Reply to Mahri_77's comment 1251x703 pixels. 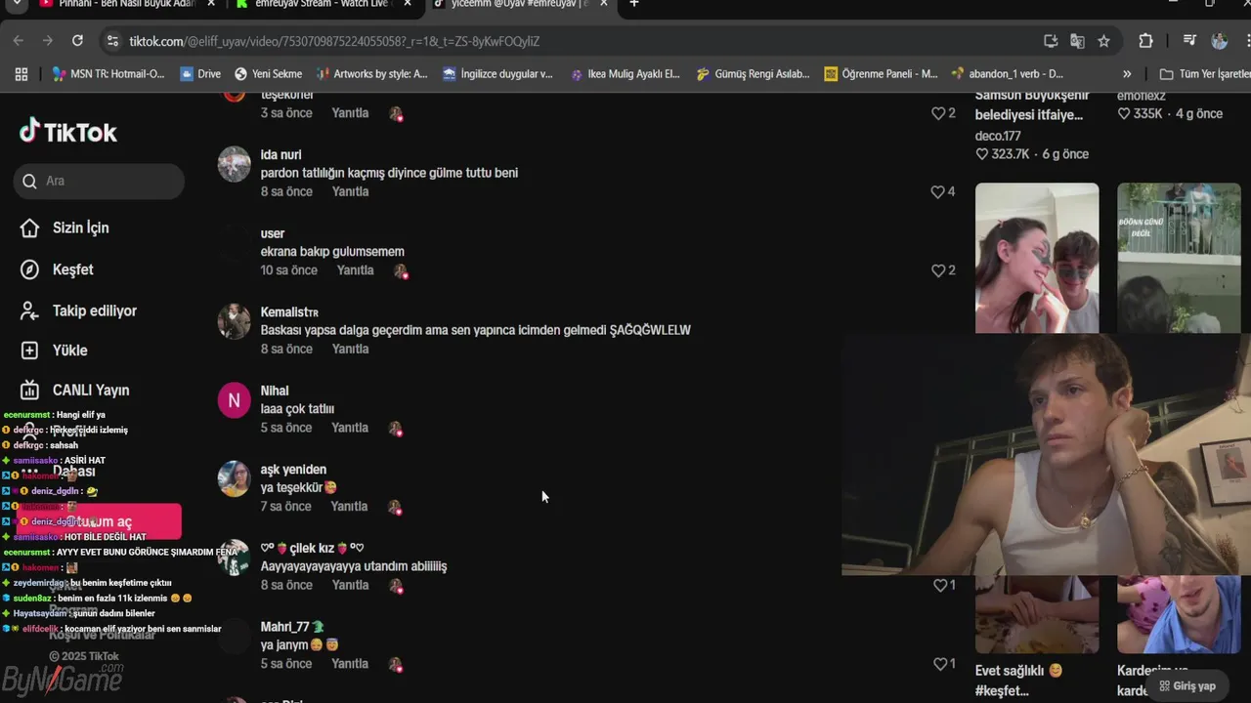point(350,663)
